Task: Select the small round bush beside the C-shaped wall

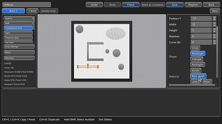Action: click(x=107, y=51)
